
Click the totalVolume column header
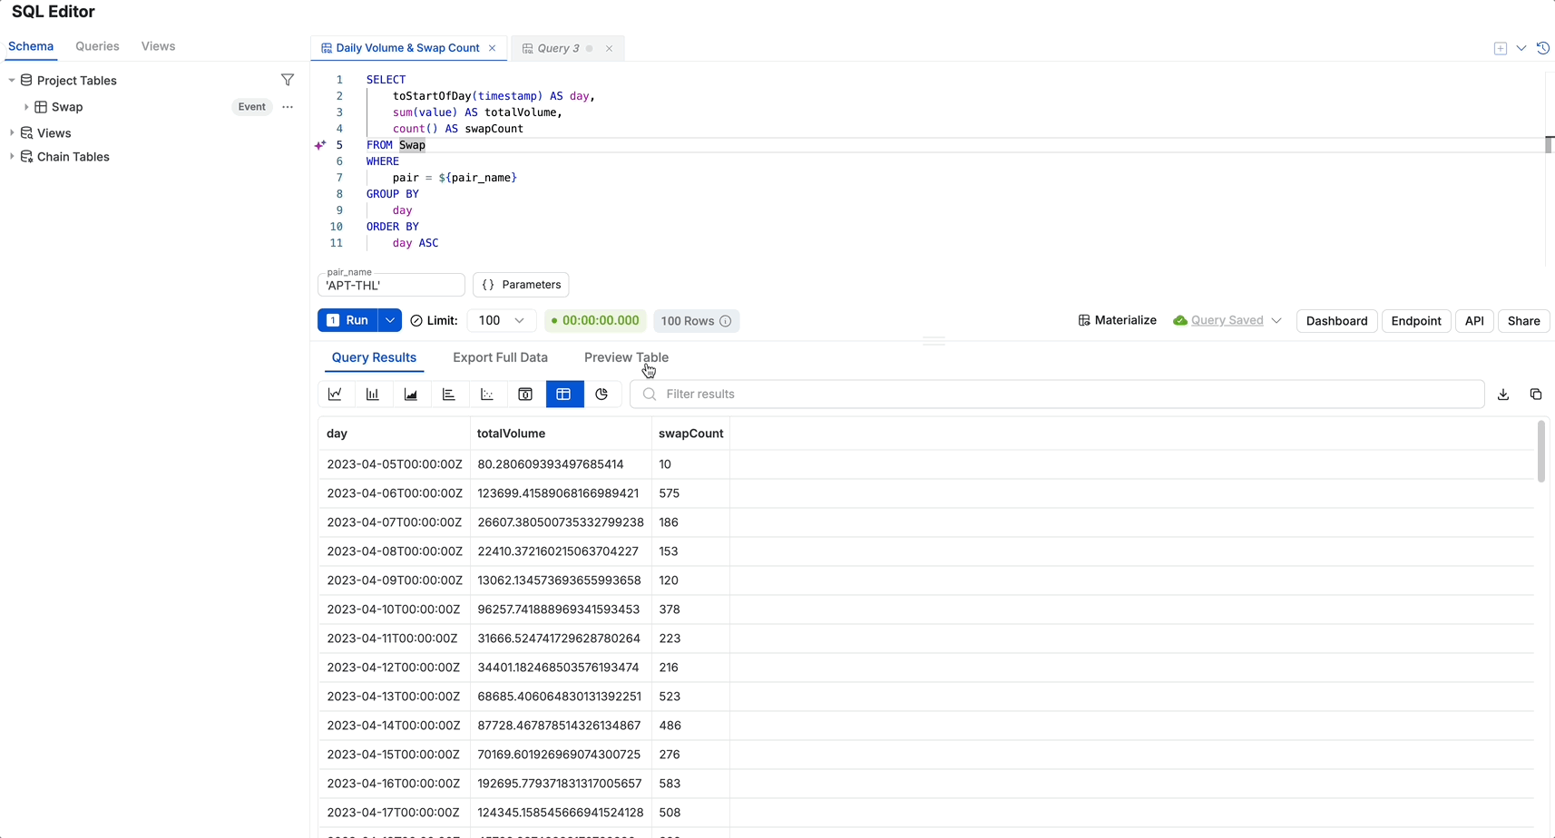pyautogui.click(x=561, y=434)
